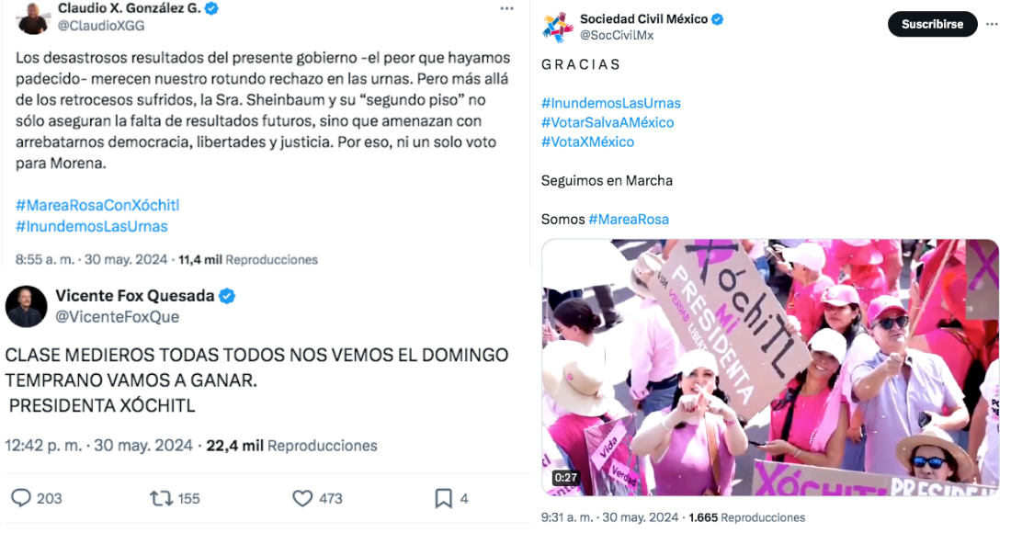The image size is (1011, 533).
Task: Play the Marea Rosa march video
Action: click(770, 368)
